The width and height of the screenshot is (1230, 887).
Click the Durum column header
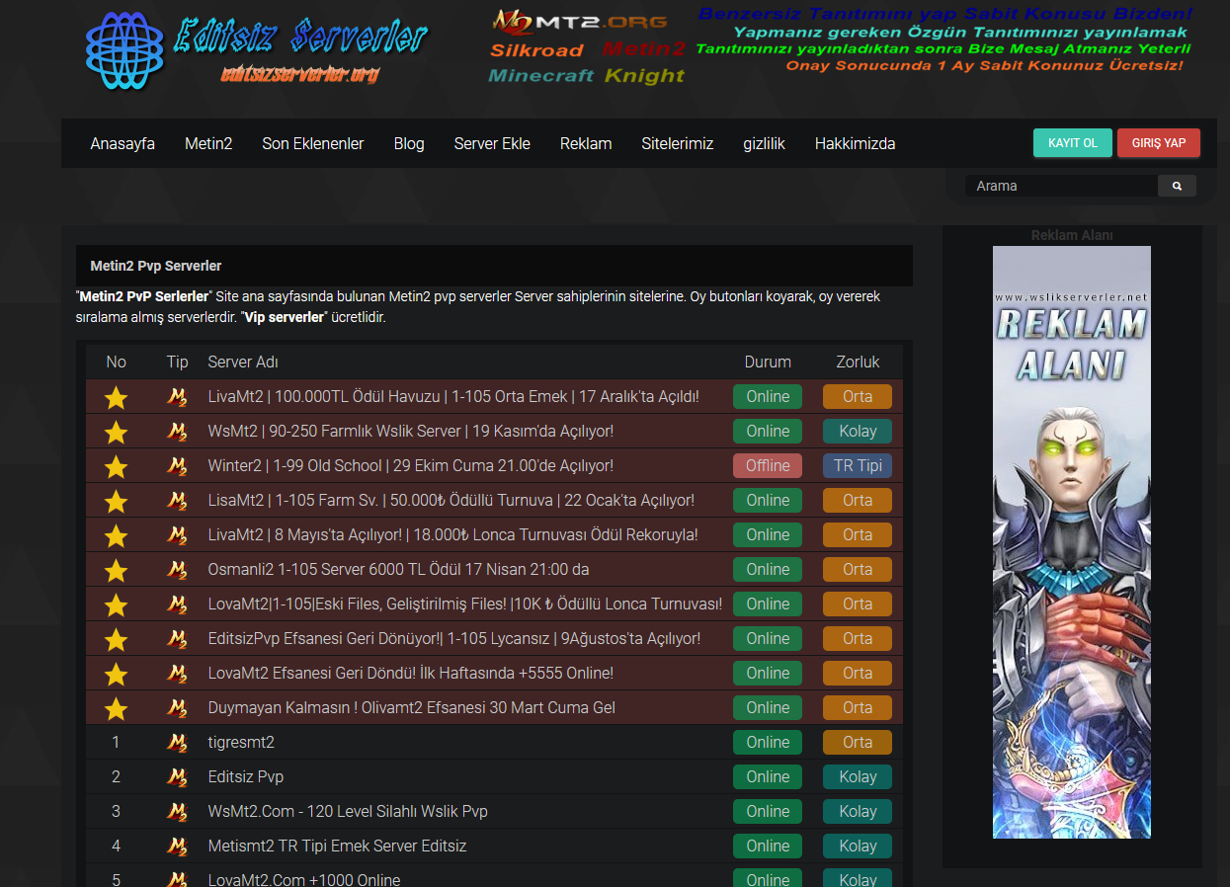click(768, 363)
